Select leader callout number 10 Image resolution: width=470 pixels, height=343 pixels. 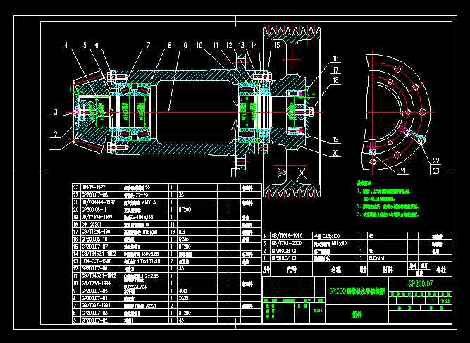pyautogui.click(x=199, y=45)
